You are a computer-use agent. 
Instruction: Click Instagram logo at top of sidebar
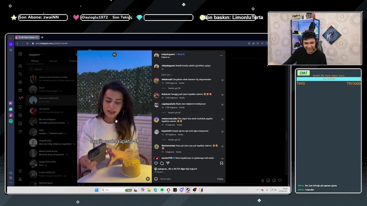tap(20, 54)
